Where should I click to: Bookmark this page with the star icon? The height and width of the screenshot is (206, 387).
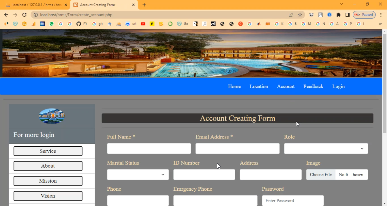300,15
